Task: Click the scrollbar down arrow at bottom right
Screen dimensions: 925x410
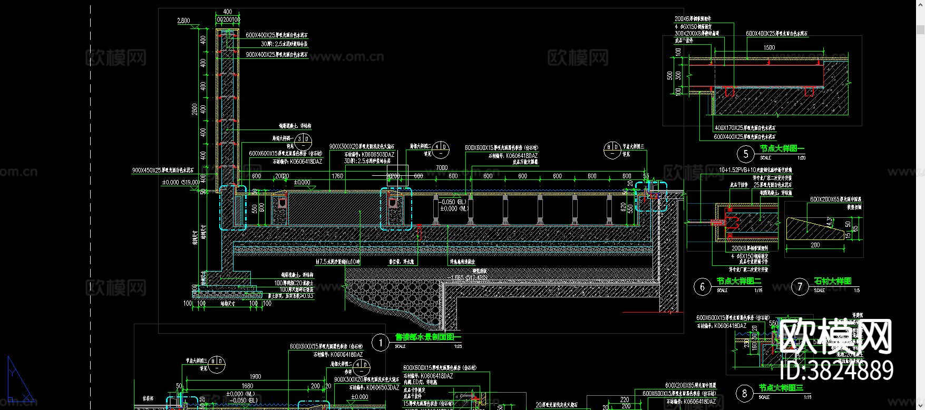Action: tap(920, 406)
